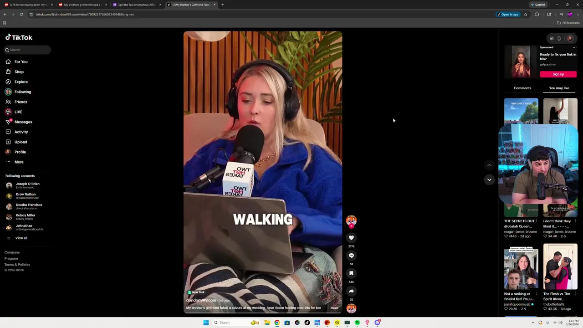
Task: Open TikTok app in the taskbar
Action: click(x=307, y=323)
